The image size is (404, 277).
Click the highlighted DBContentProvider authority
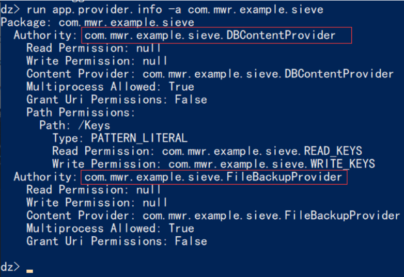point(216,35)
